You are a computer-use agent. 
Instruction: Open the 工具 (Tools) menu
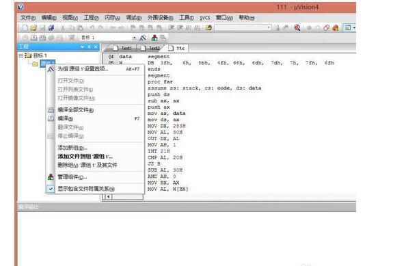pyautogui.click(x=186, y=18)
